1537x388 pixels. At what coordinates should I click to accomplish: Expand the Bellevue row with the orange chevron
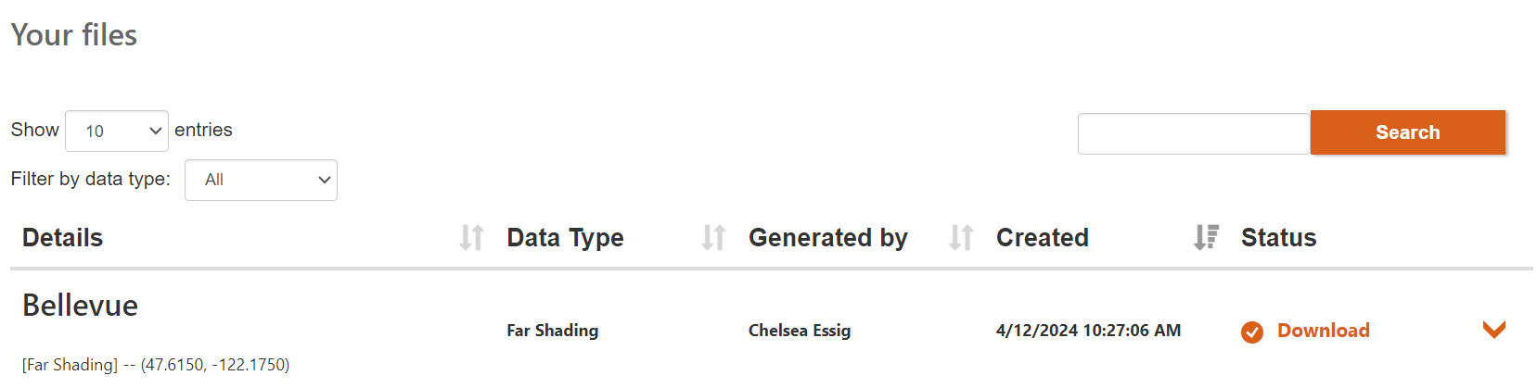click(x=1493, y=330)
